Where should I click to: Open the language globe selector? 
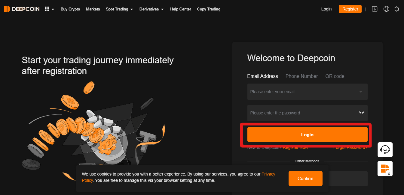387,9
